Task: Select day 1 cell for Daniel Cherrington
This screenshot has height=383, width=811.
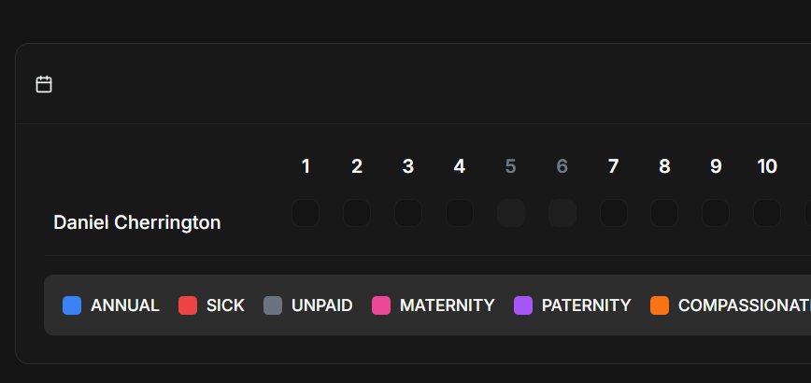Action: coord(306,213)
